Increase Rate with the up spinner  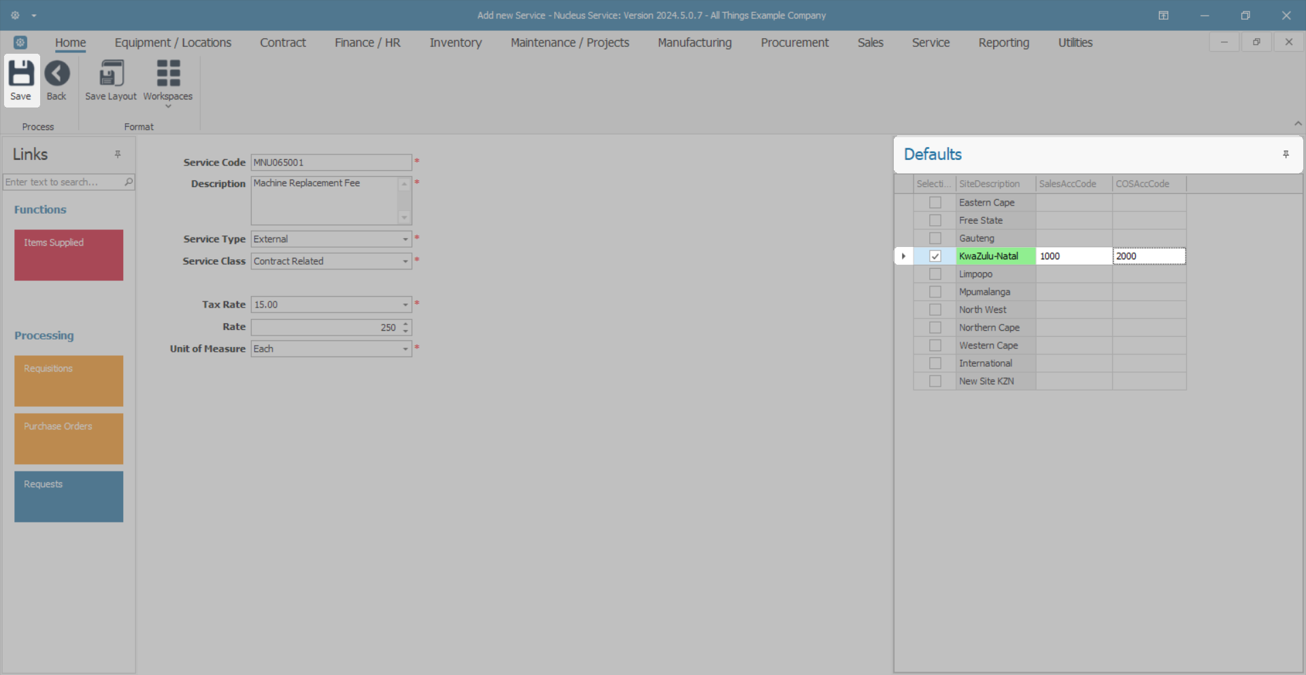pyautogui.click(x=405, y=324)
